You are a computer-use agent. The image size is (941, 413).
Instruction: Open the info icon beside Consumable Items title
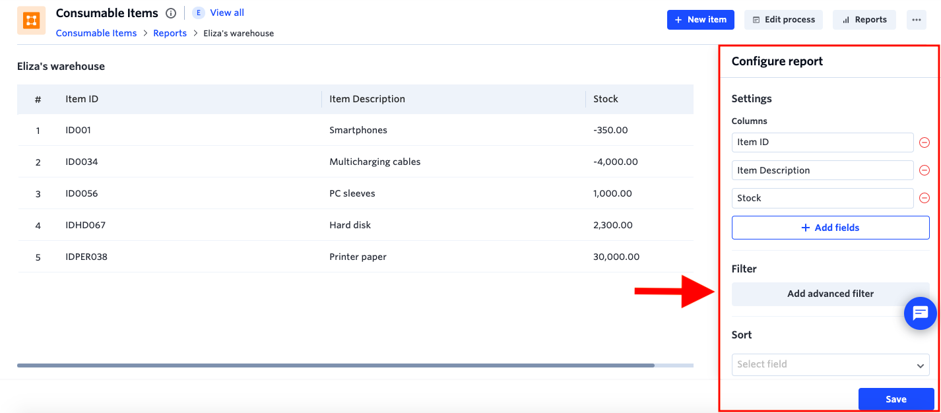point(171,13)
